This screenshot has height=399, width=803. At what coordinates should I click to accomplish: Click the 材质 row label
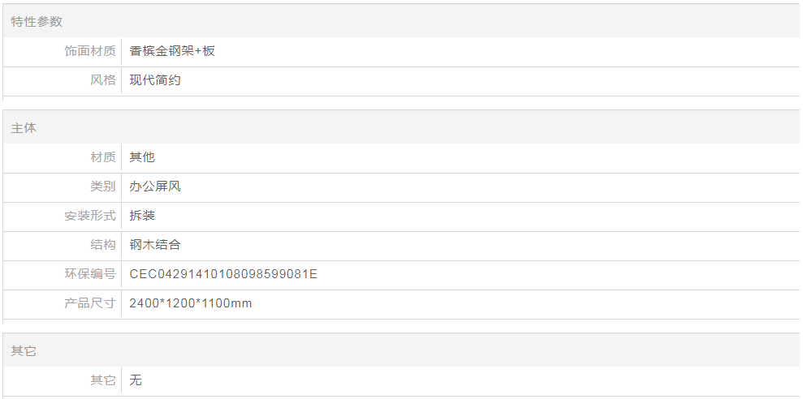pyautogui.click(x=103, y=157)
